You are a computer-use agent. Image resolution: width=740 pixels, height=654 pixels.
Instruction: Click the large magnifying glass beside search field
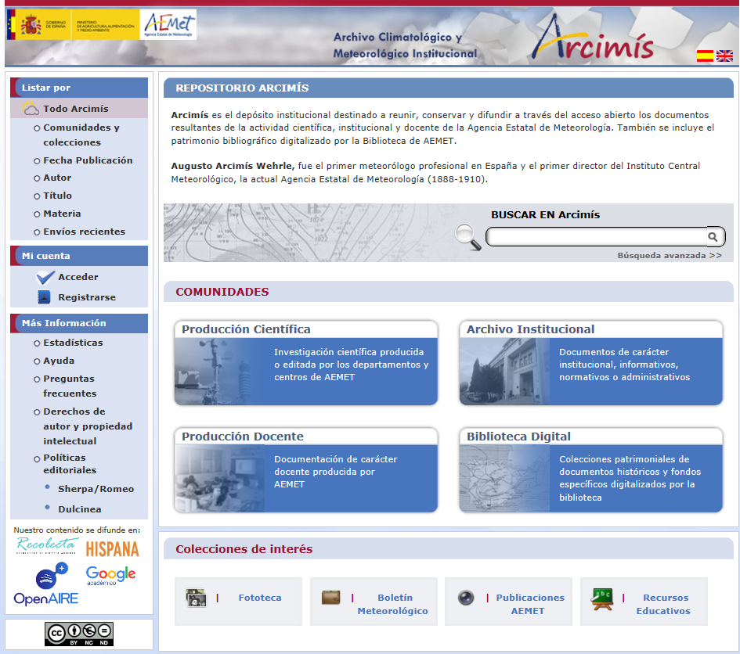click(x=468, y=237)
